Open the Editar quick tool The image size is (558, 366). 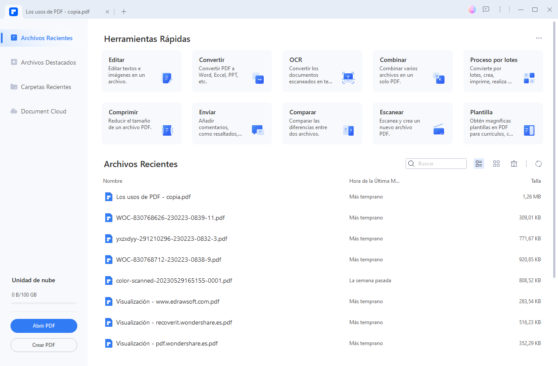click(x=141, y=71)
